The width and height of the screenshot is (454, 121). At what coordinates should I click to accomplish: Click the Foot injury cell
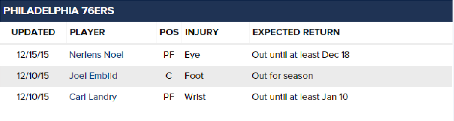click(x=194, y=76)
